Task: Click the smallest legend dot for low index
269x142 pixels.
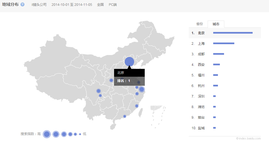Action: coord(80,134)
